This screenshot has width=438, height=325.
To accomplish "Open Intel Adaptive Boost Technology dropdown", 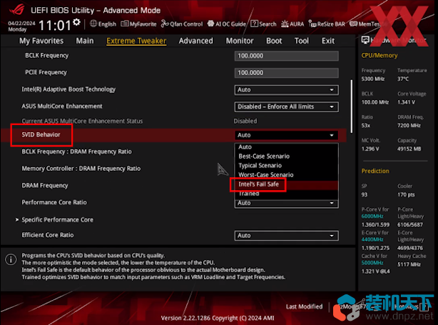I will (x=286, y=89).
